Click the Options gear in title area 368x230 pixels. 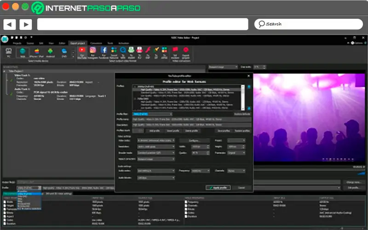pyautogui.click(x=352, y=43)
